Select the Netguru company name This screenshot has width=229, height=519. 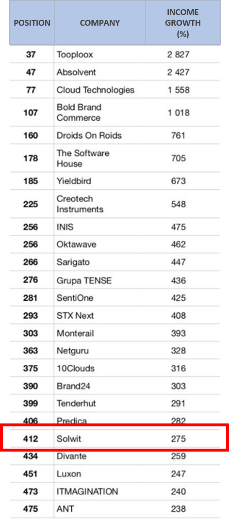(x=73, y=351)
